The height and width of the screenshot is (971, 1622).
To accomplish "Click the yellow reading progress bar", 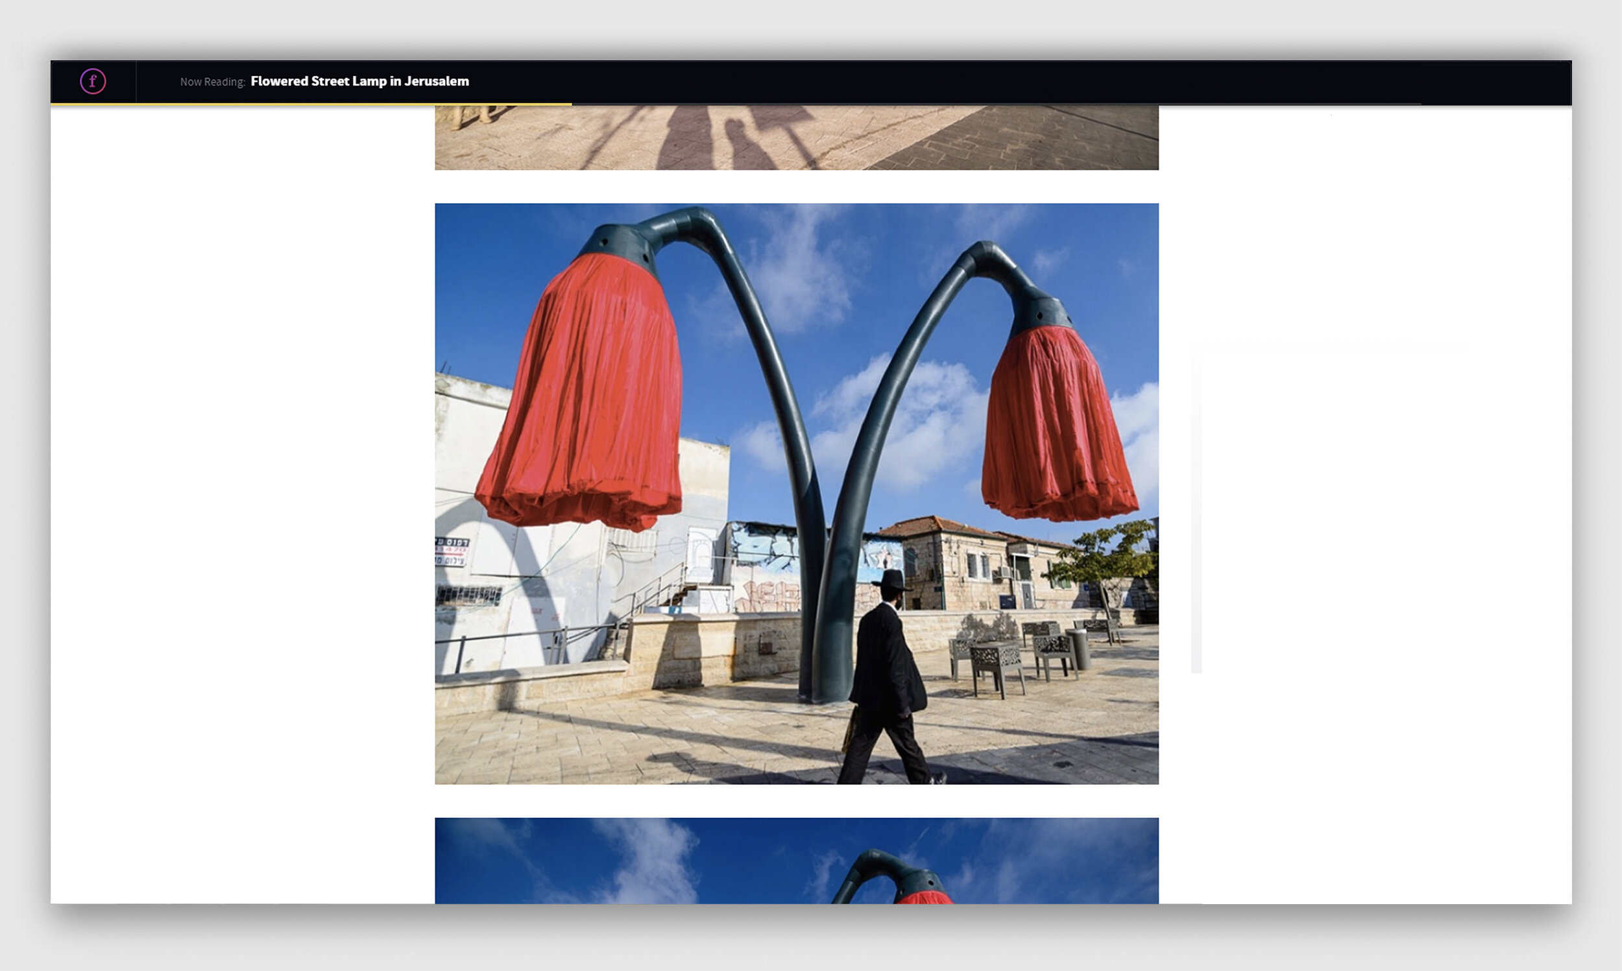I will (311, 104).
